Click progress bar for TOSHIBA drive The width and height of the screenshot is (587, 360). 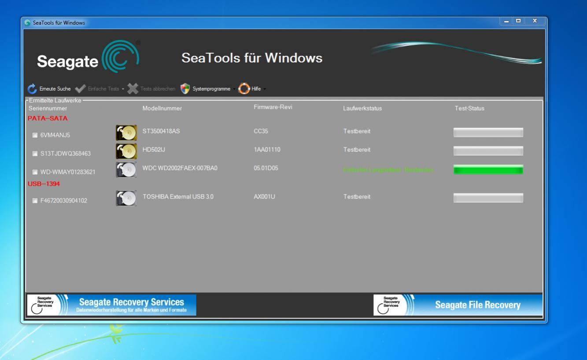pyautogui.click(x=488, y=198)
